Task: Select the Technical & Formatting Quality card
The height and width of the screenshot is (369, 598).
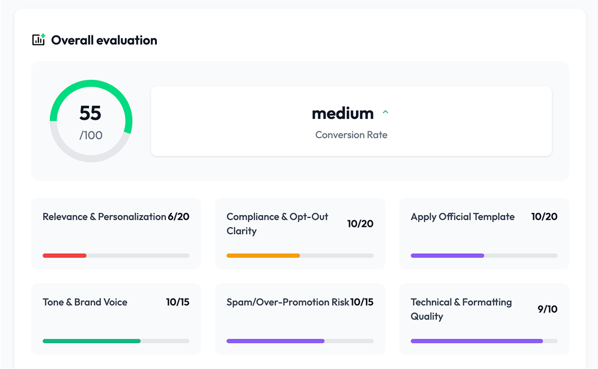Action: [484, 318]
